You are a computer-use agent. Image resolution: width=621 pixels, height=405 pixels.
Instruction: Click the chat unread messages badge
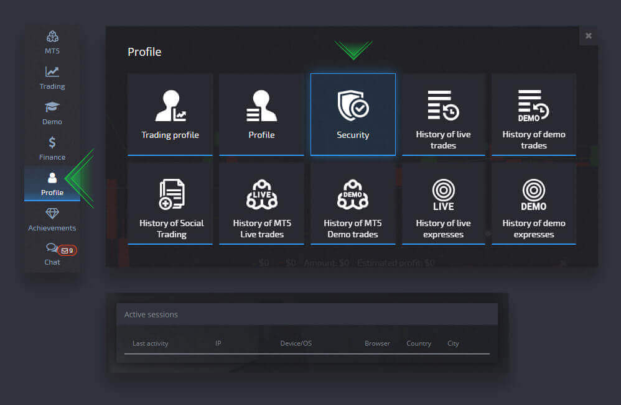pyautogui.click(x=67, y=250)
